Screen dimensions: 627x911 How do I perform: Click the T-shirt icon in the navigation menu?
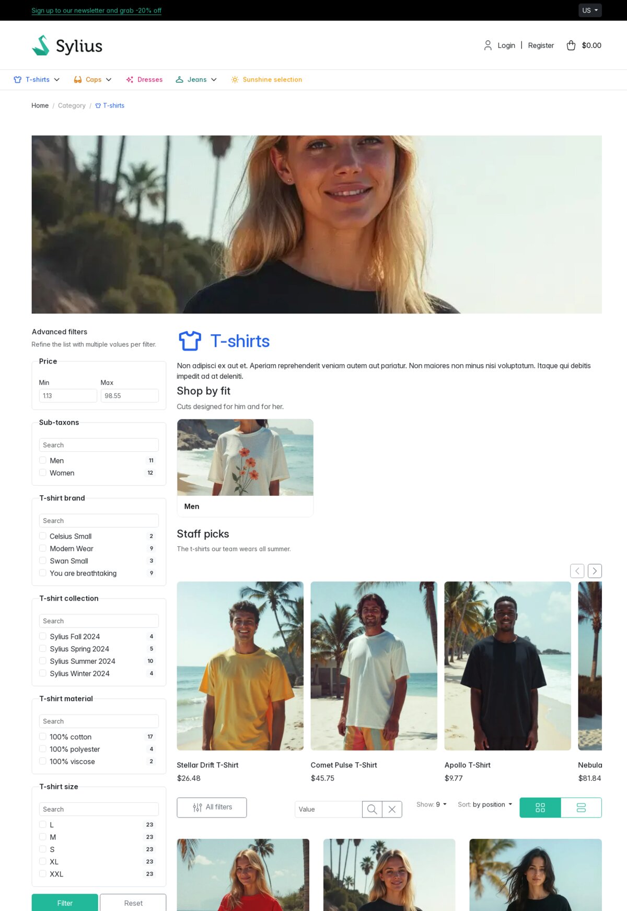click(18, 79)
